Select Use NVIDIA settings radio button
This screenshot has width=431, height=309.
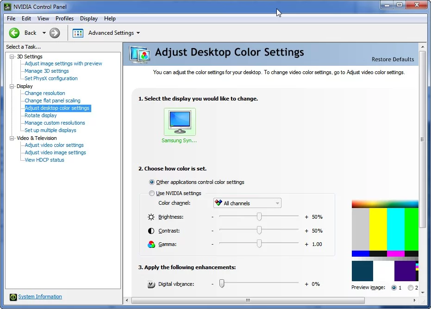coord(152,193)
